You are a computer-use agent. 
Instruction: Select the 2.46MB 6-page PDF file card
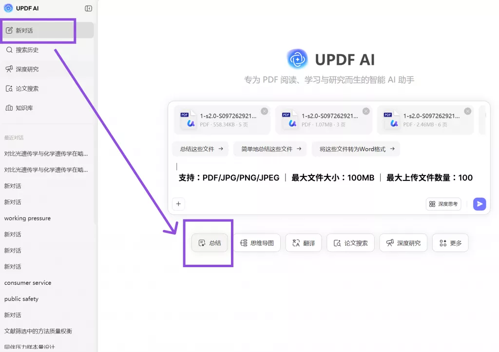click(425, 120)
